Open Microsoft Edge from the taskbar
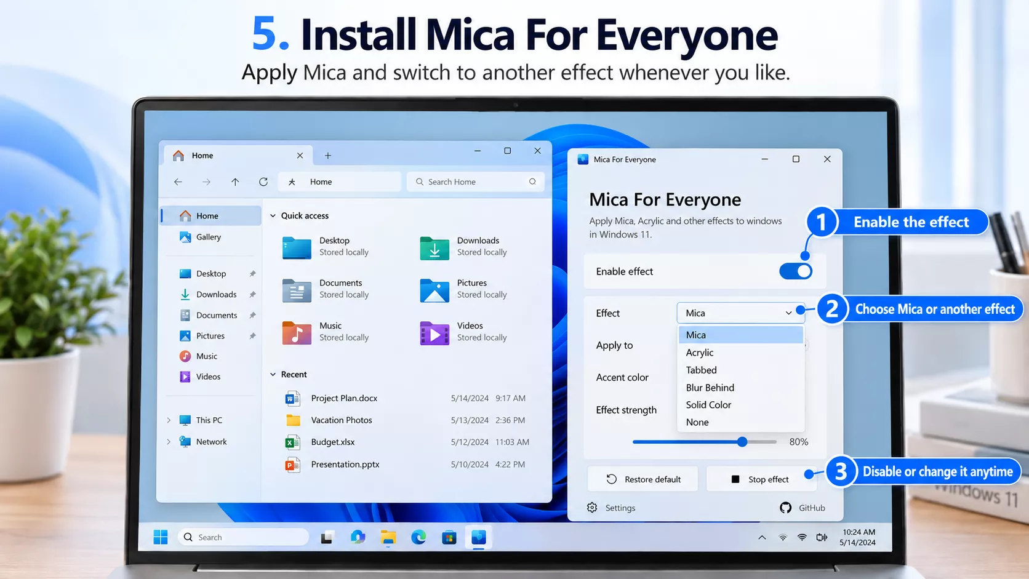Screen dimensions: 1029x579 point(418,537)
